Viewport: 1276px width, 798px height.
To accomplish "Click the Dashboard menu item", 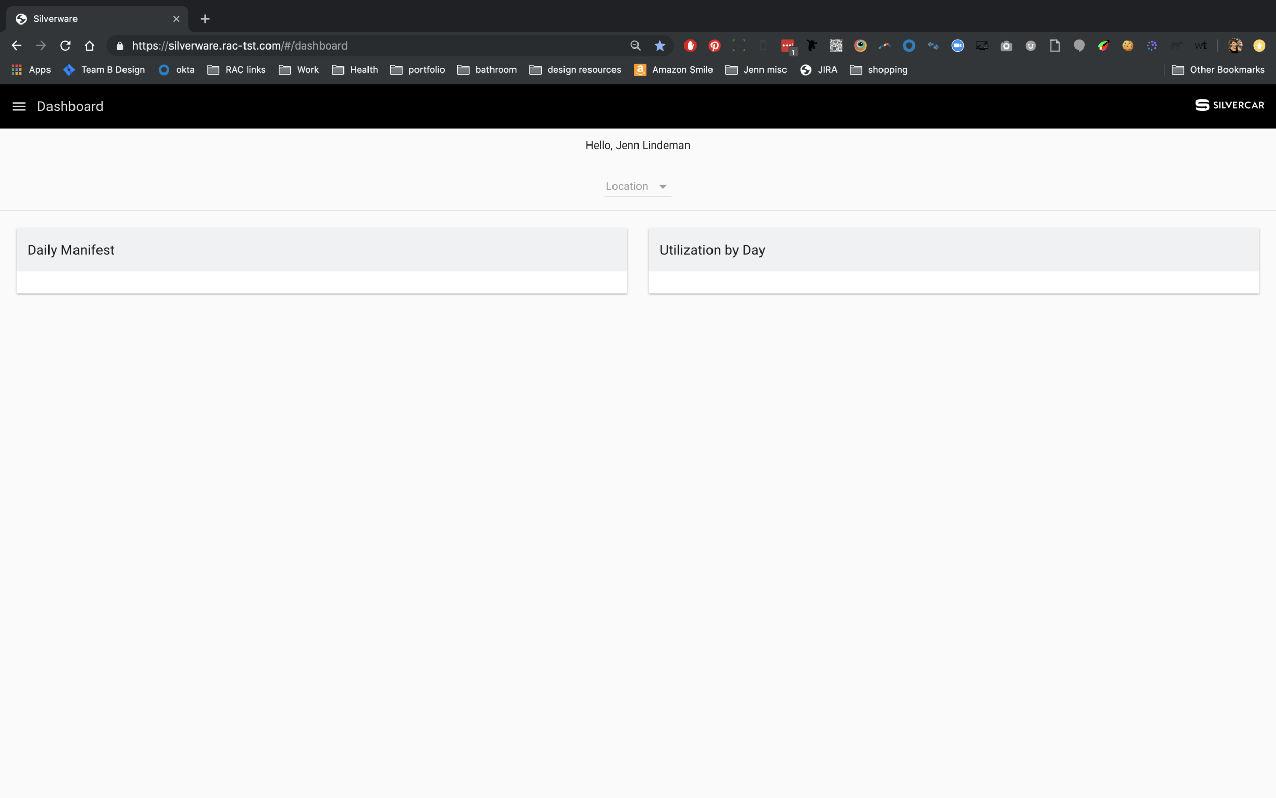I will [x=70, y=106].
